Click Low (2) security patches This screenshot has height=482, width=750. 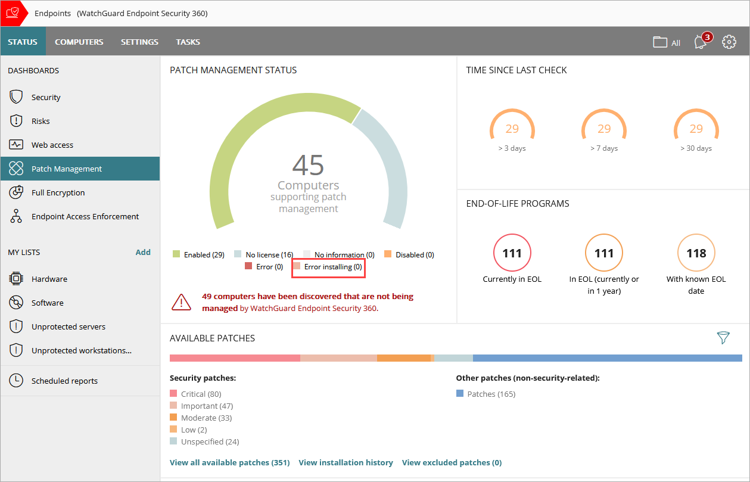[x=188, y=430]
